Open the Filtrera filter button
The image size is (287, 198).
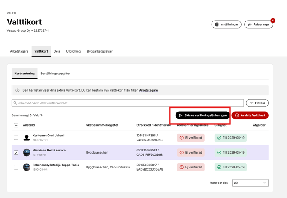point(257,103)
